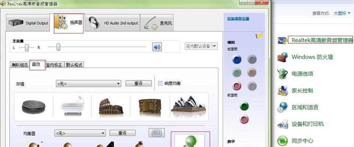354x147 pixels.
Task: Select the blue rear panel jack
Action: [237, 60]
